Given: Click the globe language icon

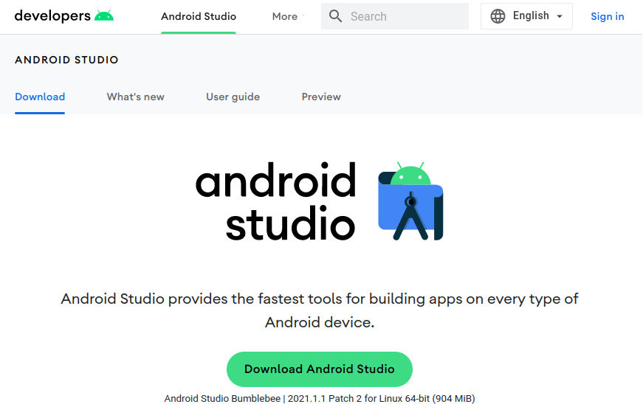Looking at the screenshot, I should (x=498, y=16).
